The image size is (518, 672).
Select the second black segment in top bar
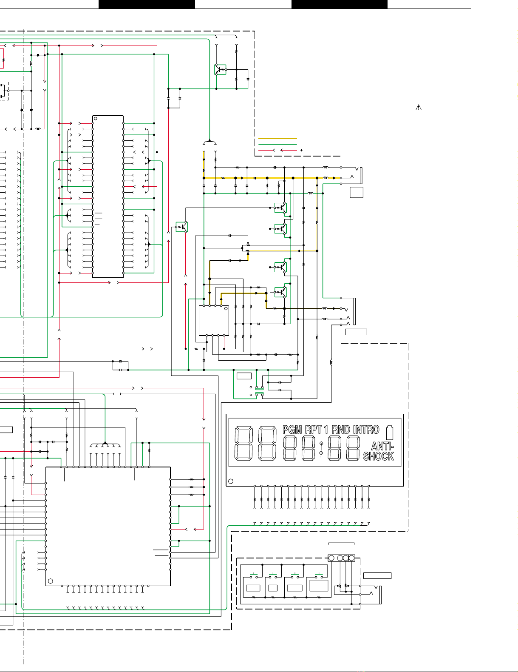(339, 4)
